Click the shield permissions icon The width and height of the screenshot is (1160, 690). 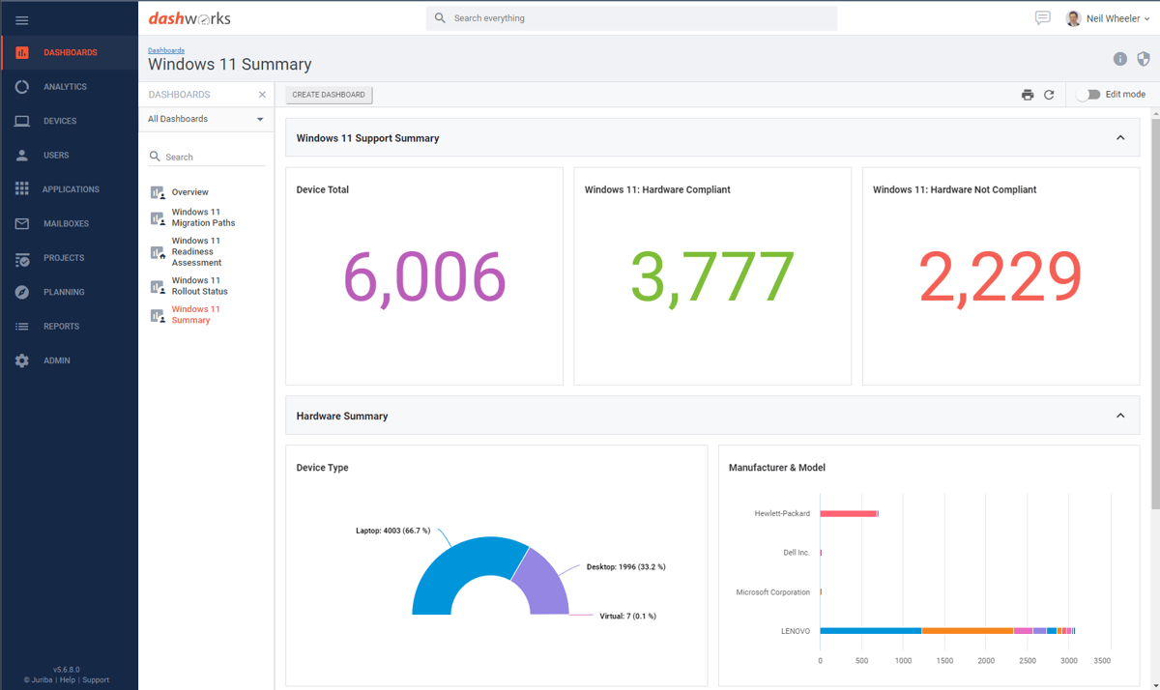click(x=1143, y=59)
